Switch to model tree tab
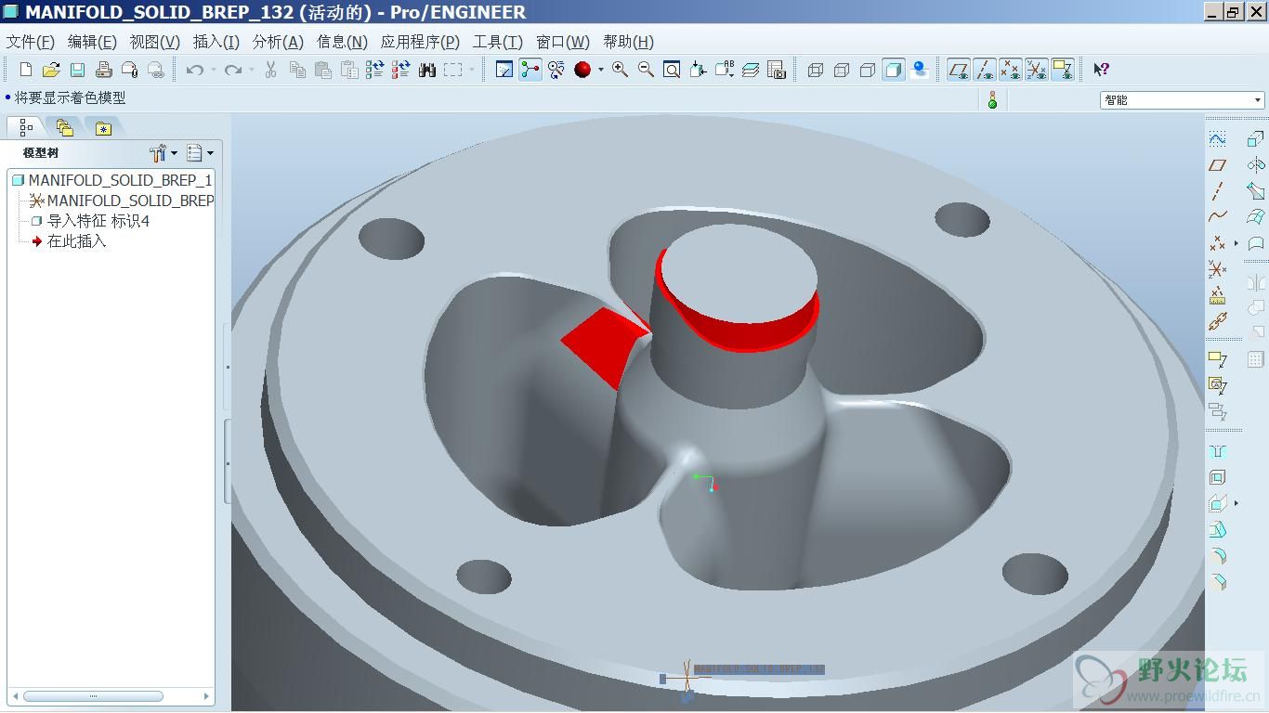Viewport: 1269px width, 713px height. coord(26,127)
